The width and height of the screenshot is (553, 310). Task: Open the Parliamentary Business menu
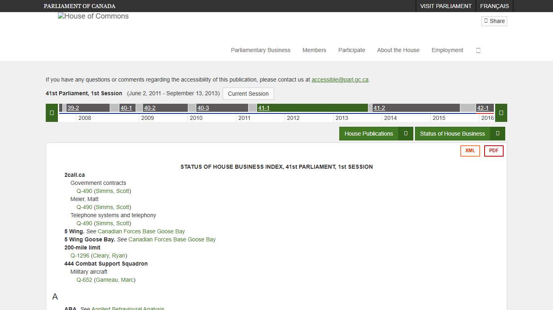pos(260,50)
